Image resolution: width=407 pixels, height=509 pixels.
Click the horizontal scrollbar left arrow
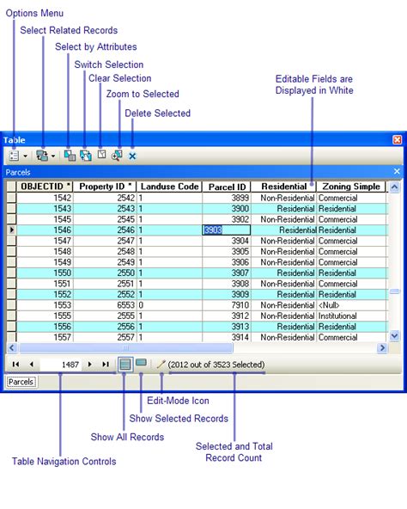[x=12, y=348]
